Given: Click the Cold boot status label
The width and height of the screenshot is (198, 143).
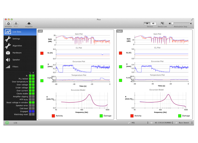Looking at the screenshot, I should click(24, 108).
